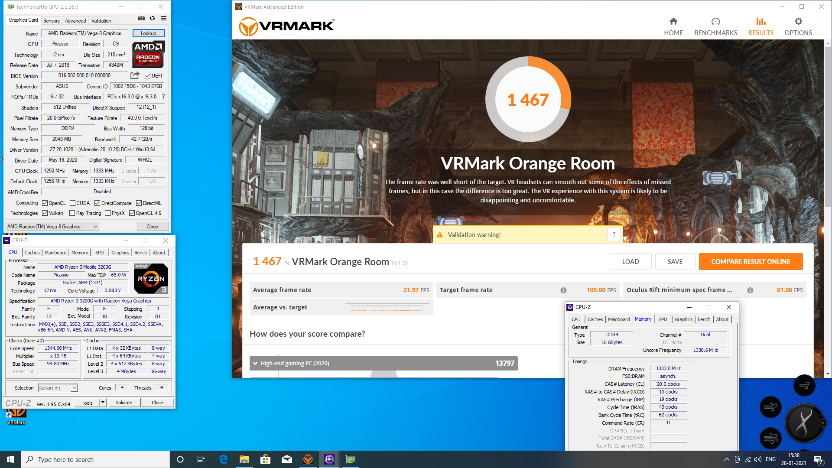Switch to the GPU-Z Sensors tab
The image size is (832, 468).
pyautogui.click(x=51, y=20)
